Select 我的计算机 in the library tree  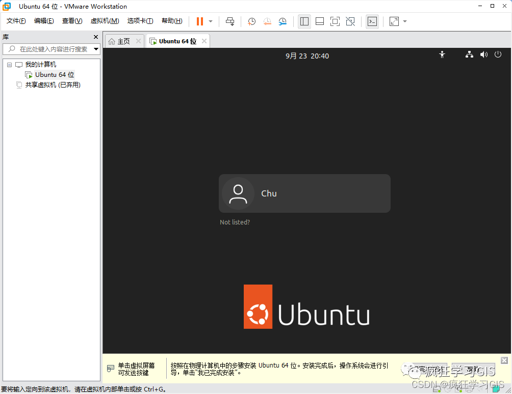(x=40, y=65)
